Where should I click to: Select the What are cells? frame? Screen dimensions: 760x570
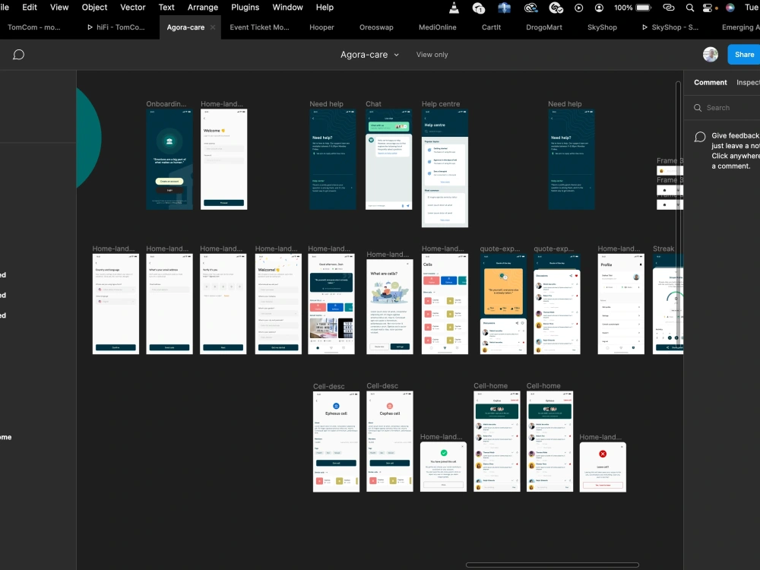390,307
